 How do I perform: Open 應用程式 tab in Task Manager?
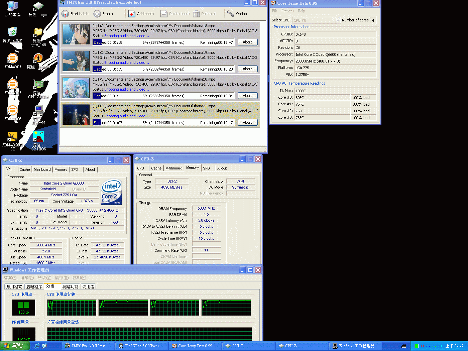[14, 286]
